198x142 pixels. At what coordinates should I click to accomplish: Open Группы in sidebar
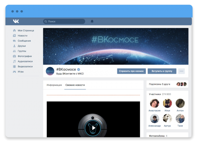[22, 51]
